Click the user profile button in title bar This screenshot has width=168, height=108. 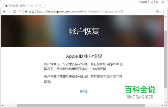coord(143,2)
